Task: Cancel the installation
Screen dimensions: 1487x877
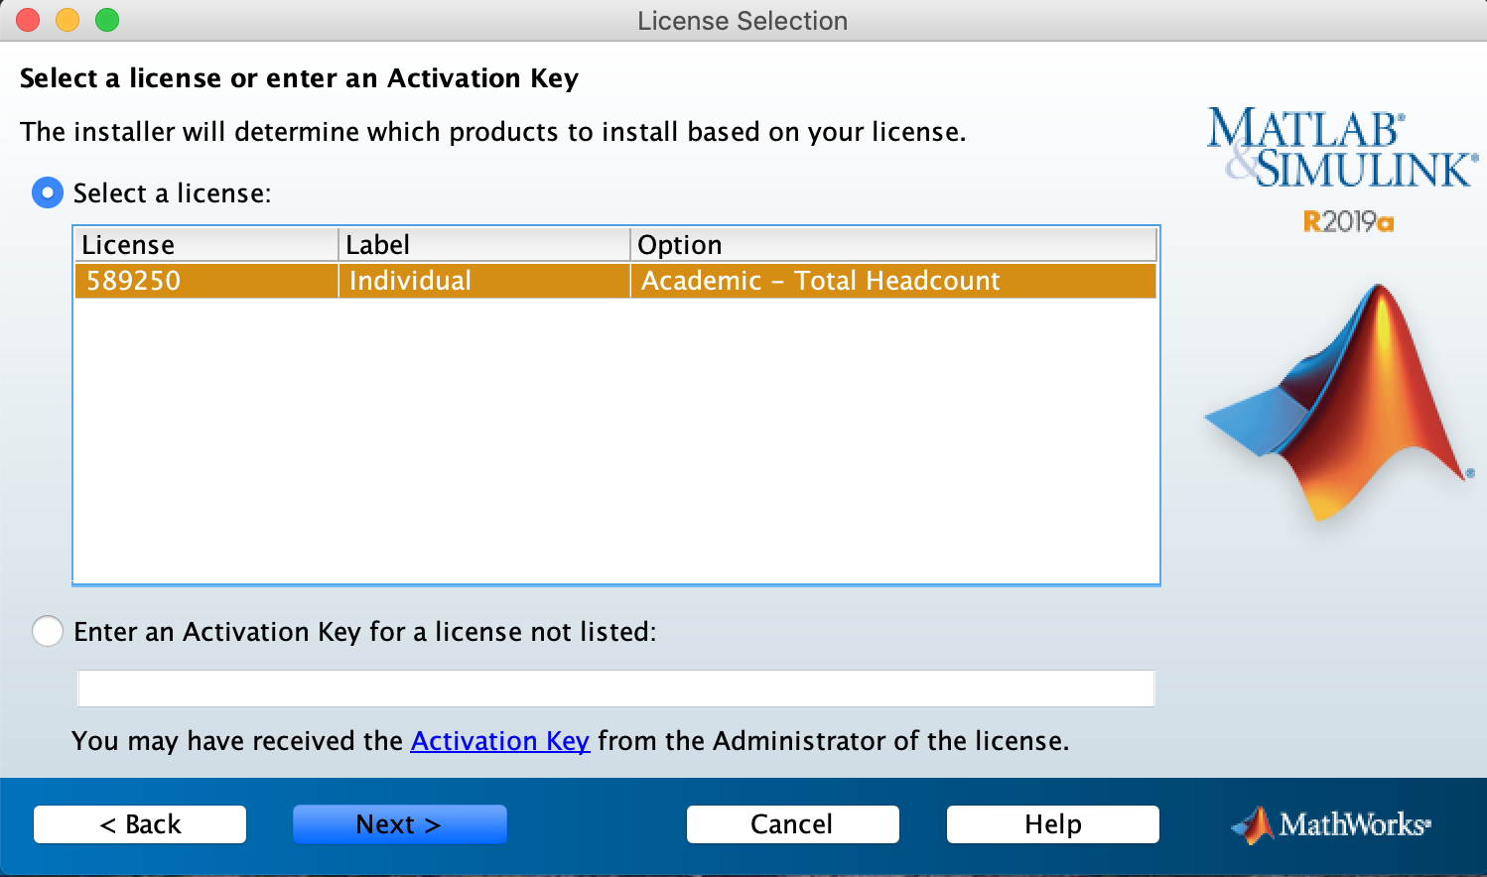Action: point(792,823)
